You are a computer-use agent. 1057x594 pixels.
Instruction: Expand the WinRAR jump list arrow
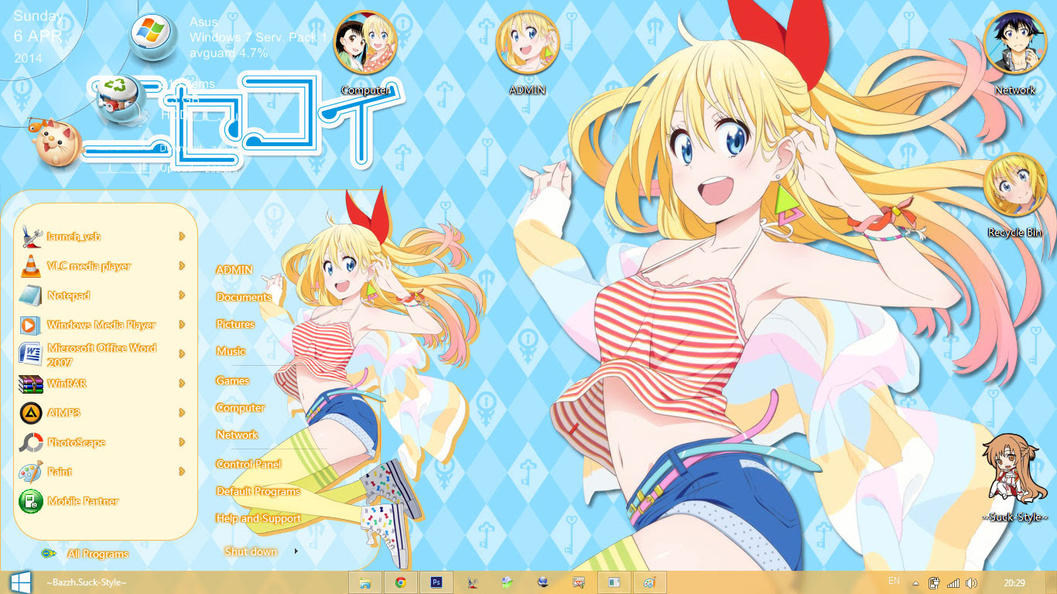pos(182,384)
